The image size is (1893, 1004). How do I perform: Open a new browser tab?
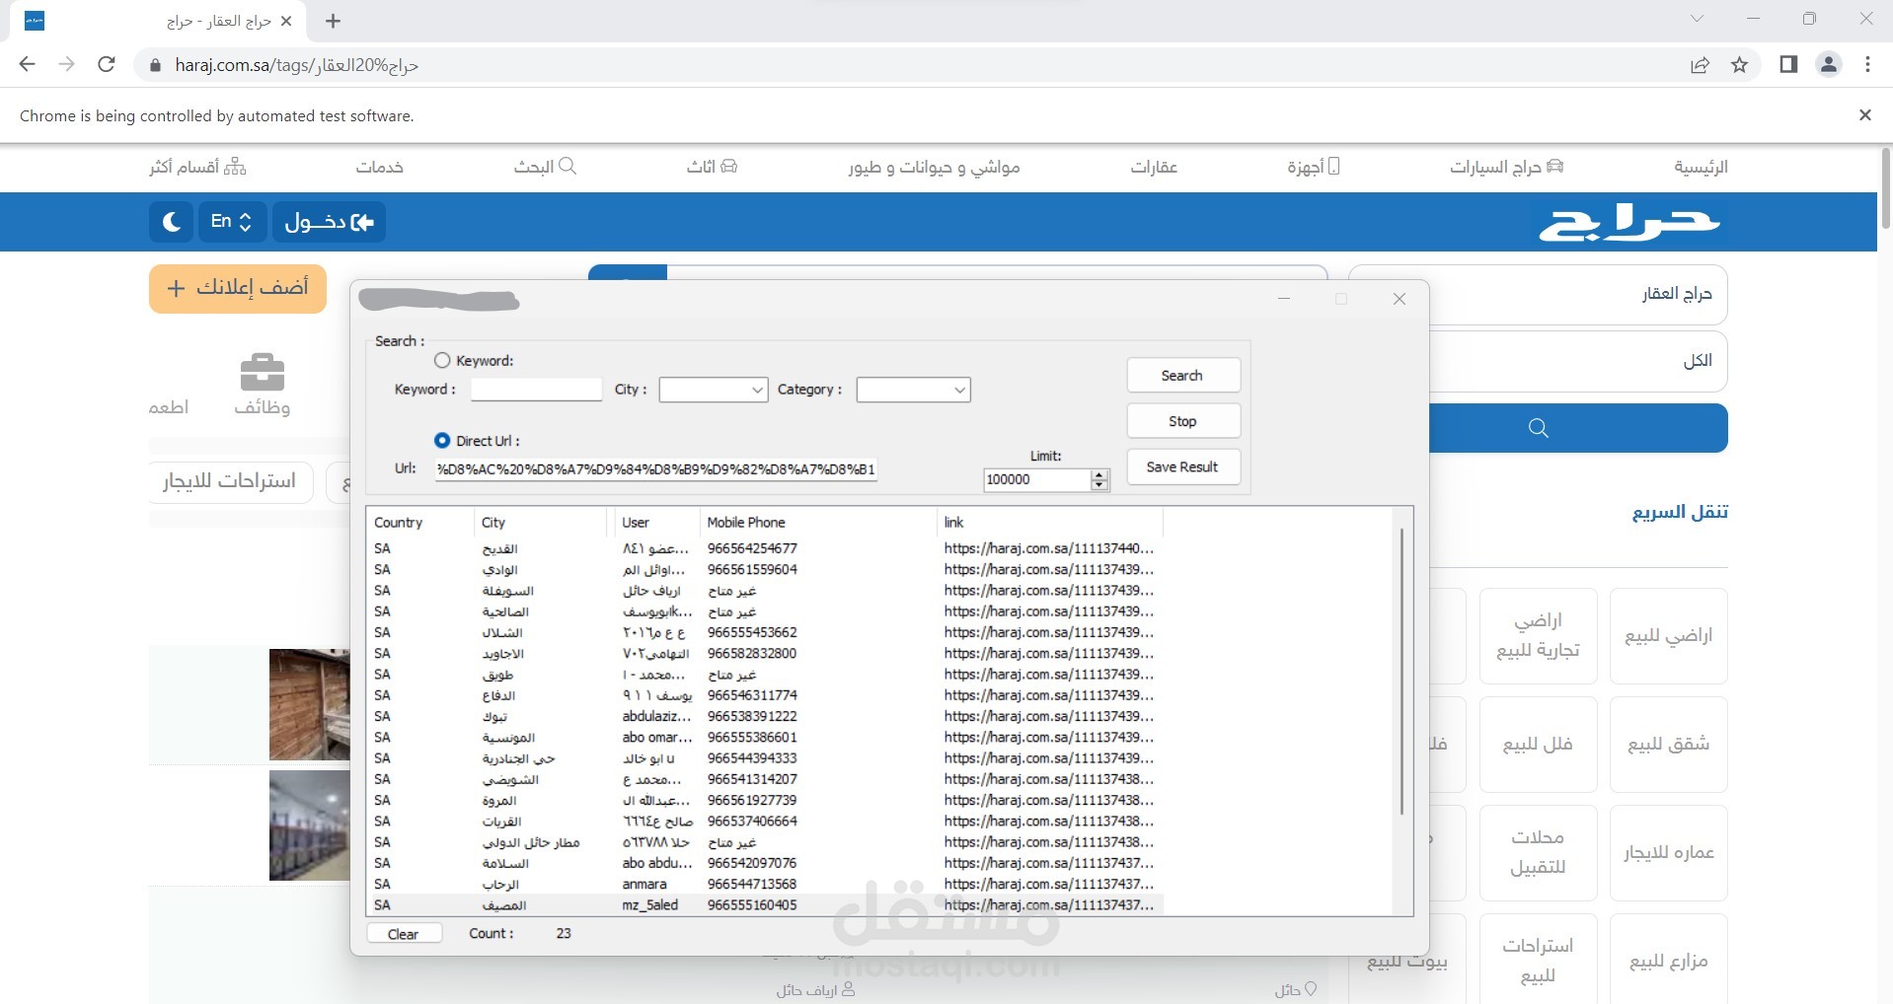pos(333,21)
